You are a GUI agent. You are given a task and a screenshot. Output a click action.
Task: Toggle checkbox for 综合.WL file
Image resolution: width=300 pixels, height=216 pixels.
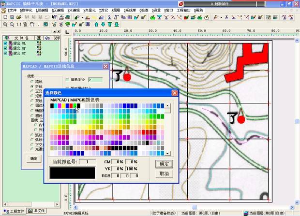pos(5,43)
